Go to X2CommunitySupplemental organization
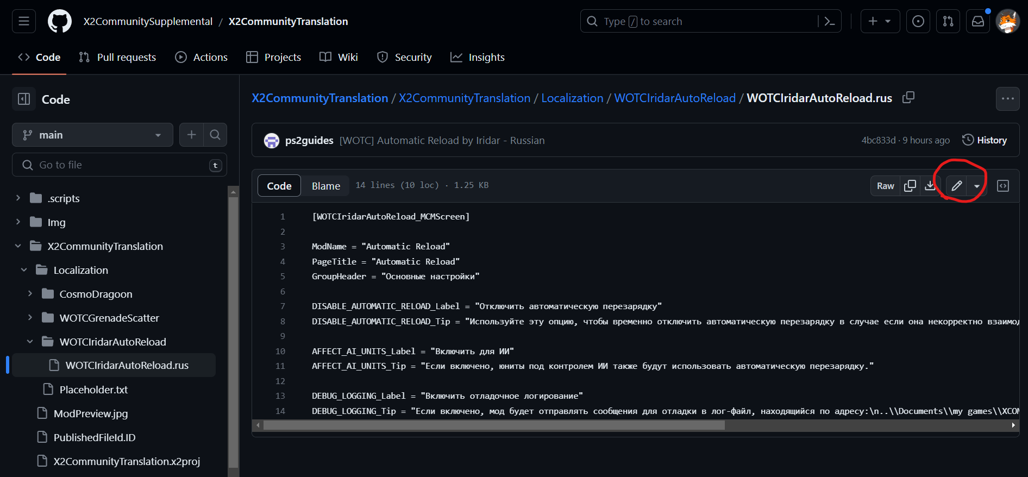 tap(148, 21)
